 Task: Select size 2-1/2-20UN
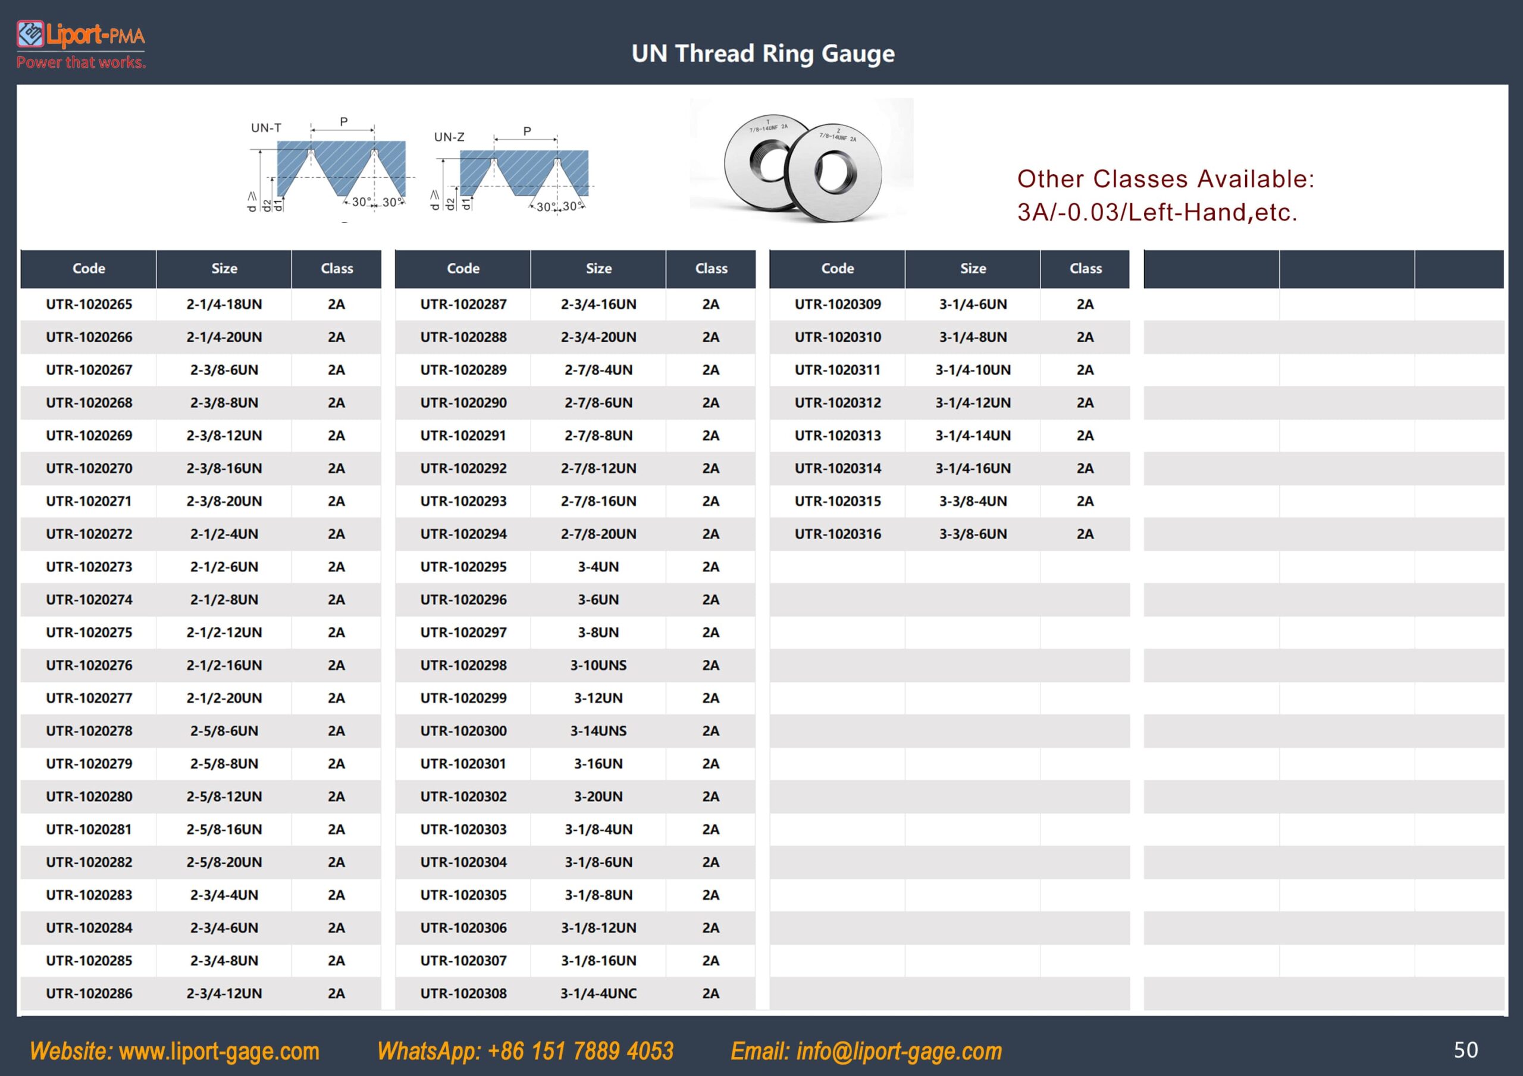(224, 698)
